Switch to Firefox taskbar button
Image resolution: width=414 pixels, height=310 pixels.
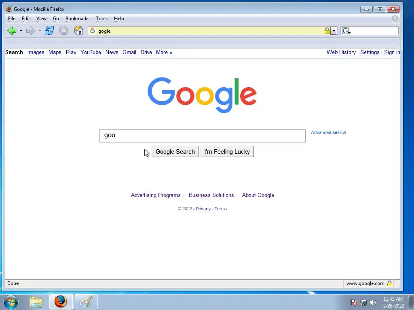(61, 302)
